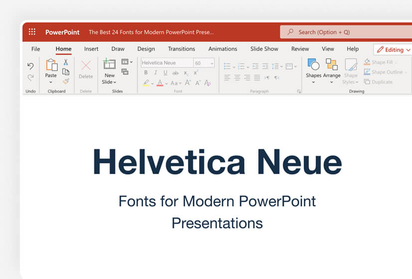
Task: Click the Redo arrow icon
Action: coord(30,78)
